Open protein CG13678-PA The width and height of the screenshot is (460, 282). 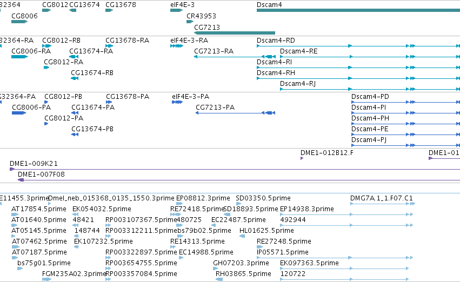coord(128,97)
